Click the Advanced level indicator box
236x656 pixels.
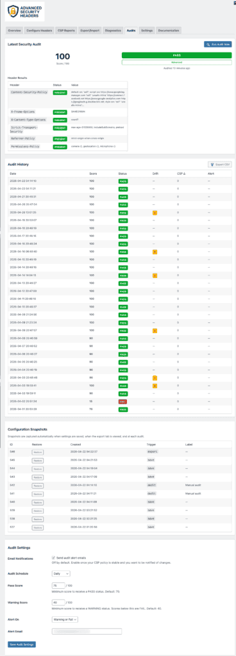pyautogui.click(x=176, y=62)
